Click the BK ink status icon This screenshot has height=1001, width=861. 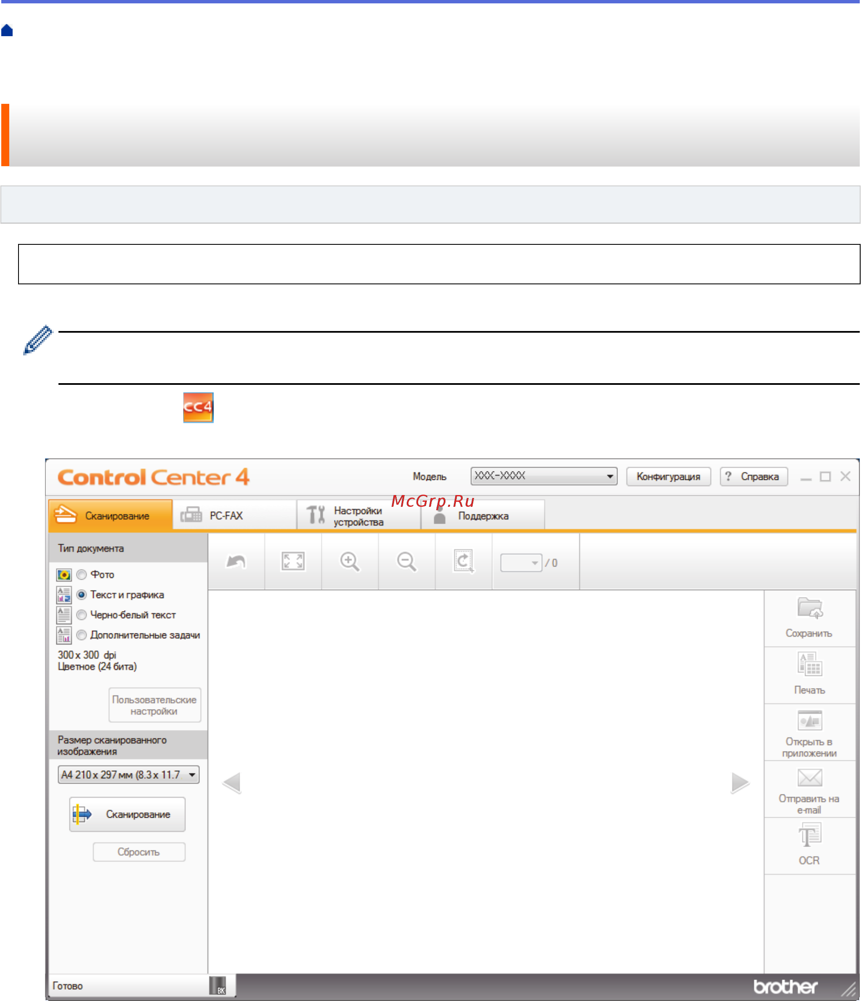pyautogui.click(x=217, y=985)
